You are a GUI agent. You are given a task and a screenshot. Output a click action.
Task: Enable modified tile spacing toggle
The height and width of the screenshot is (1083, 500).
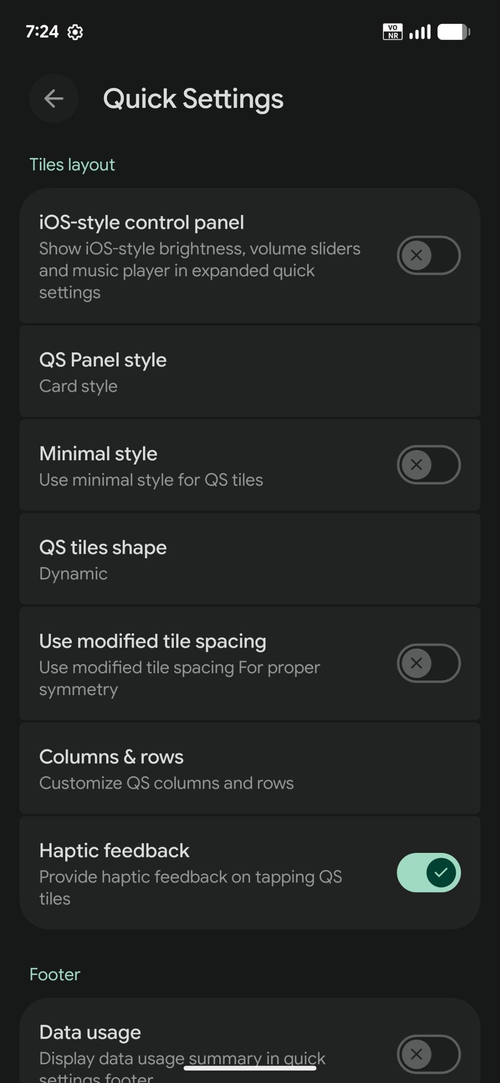(x=428, y=663)
